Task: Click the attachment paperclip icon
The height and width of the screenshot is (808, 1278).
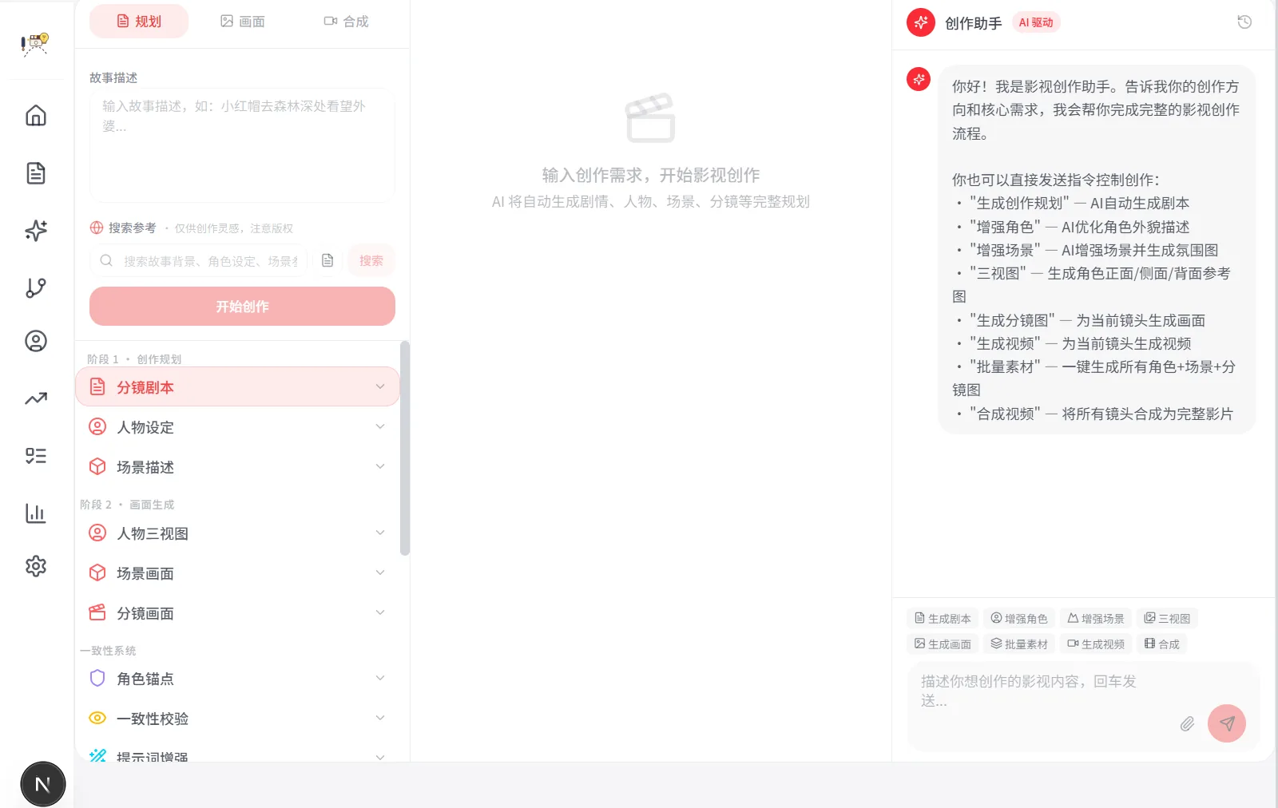Action: tap(1187, 723)
